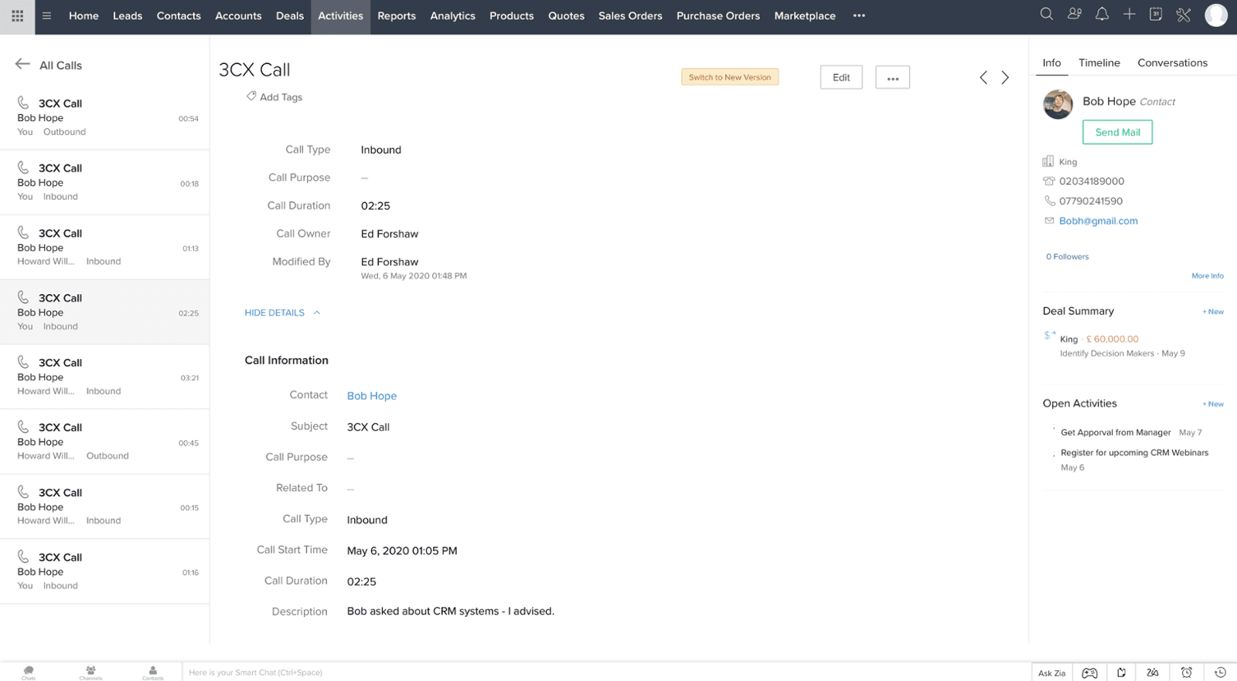Open the Reports menu item

click(397, 16)
